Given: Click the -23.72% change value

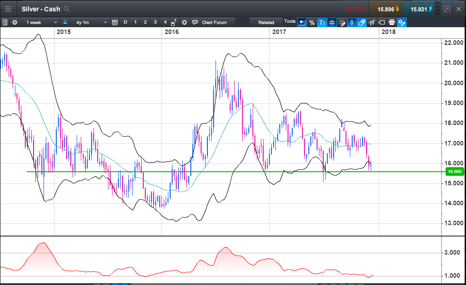Looking at the screenshot, I should click(x=354, y=9).
